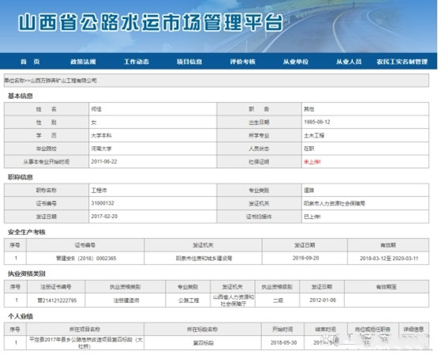Screen dimensions: 438x355
Task: Click the 注册建造师 qualification type cell
Action: click(125, 300)
